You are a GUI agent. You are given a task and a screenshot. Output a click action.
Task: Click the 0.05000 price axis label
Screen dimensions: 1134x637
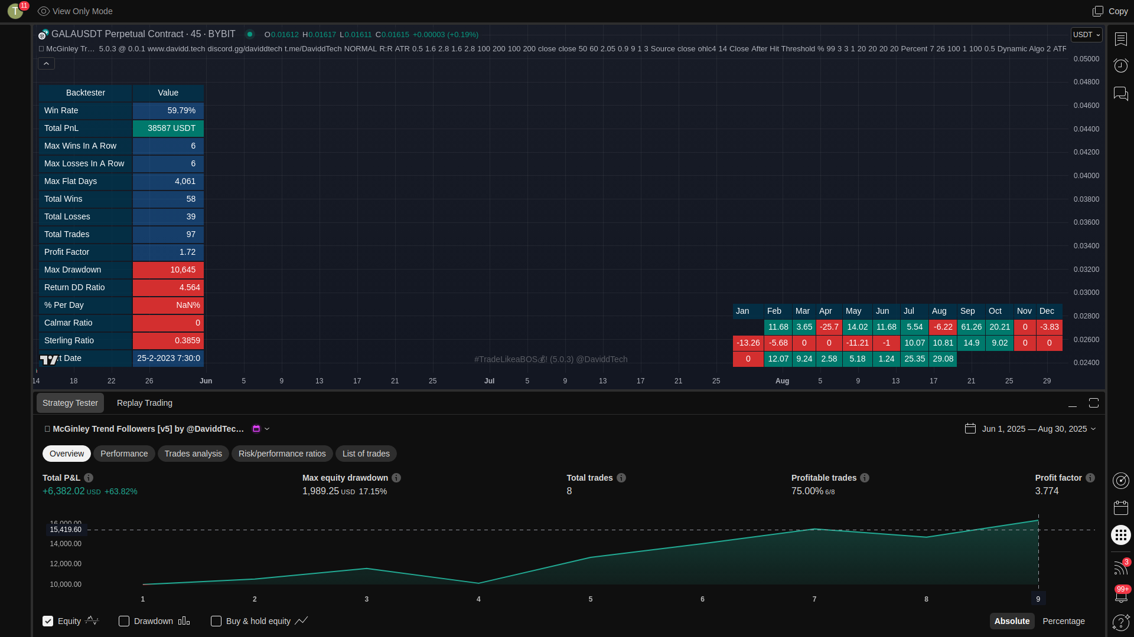click(x=1086, y=59)
